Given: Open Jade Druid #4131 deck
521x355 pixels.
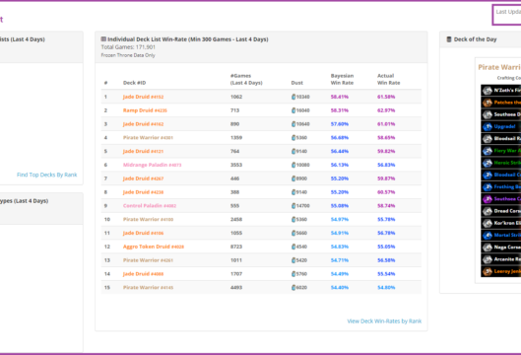Looking at the screenshot, I should coord(143,152).
